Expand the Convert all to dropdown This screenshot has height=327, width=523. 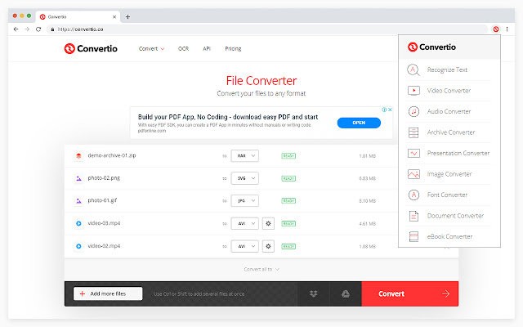(x=261, y=268)
